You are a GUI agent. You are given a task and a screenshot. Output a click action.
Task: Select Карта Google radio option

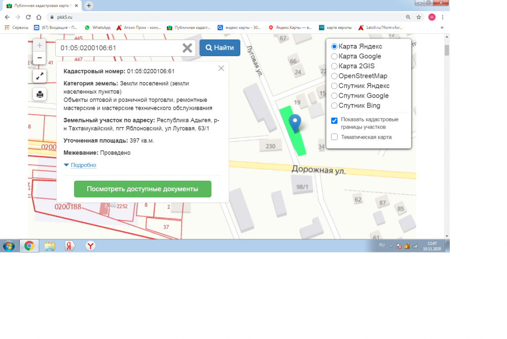tap(334, 56)
